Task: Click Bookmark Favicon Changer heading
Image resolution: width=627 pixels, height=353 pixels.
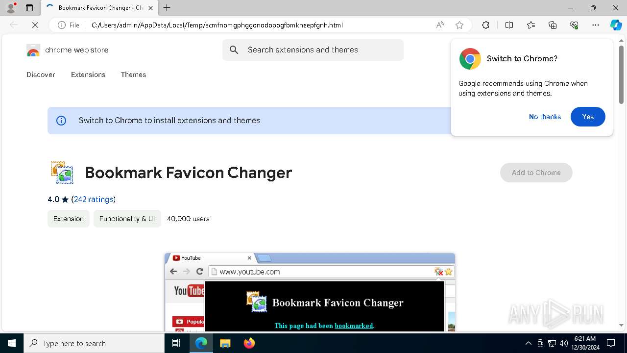Action: click(189, 173)
